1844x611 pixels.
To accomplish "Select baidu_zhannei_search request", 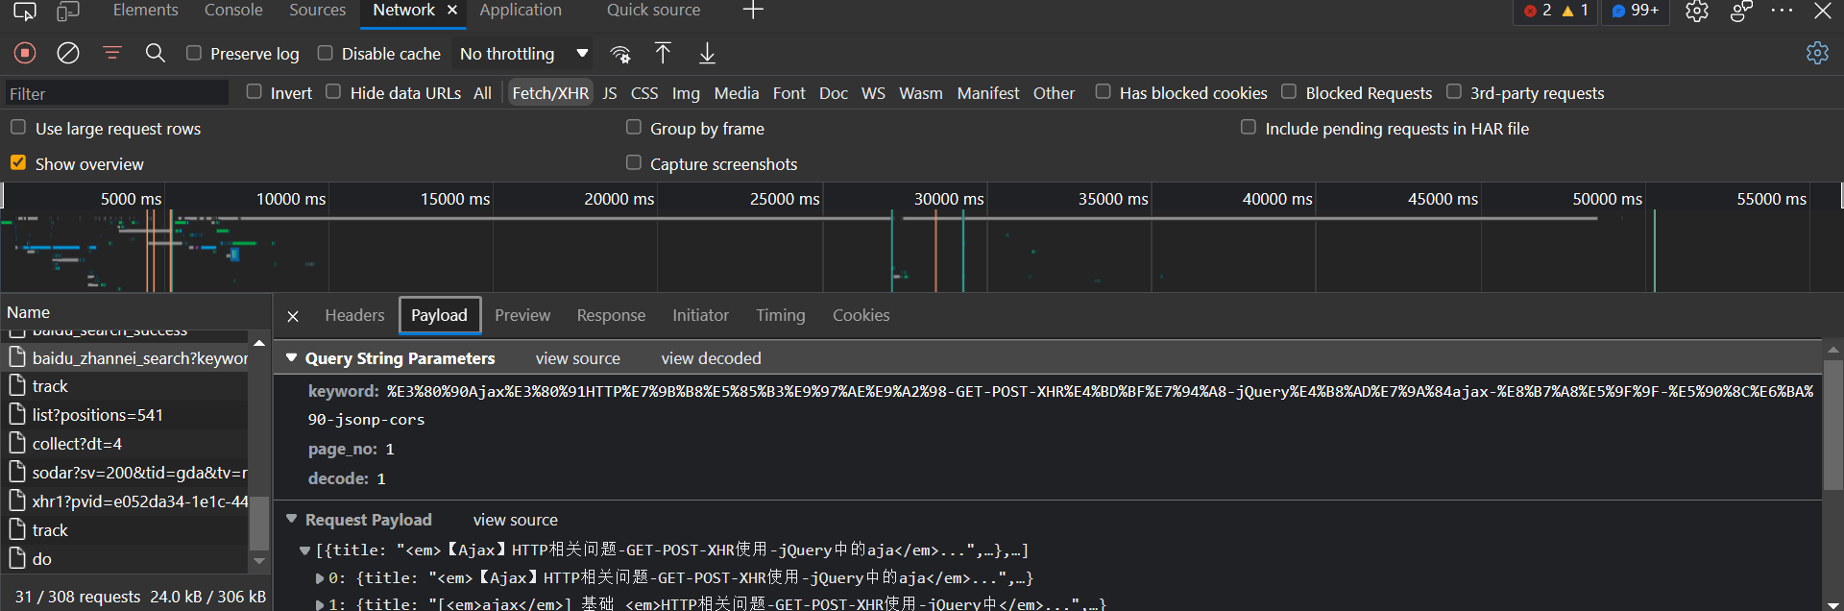I will [140, 357].
